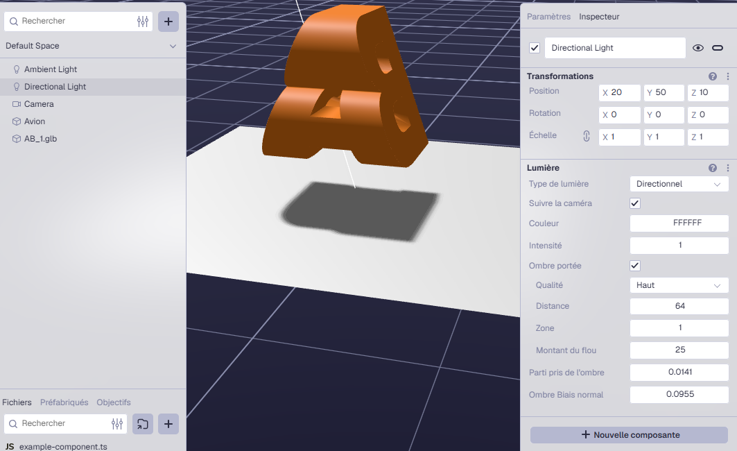Open Qualité dropdown set to Haut
Viewport: 737px width, 451px height.
[x=679, y=285]
